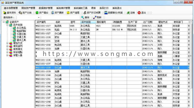Open the 系统退出 menu
Viewport: 194px width, 108px height.
117,8
